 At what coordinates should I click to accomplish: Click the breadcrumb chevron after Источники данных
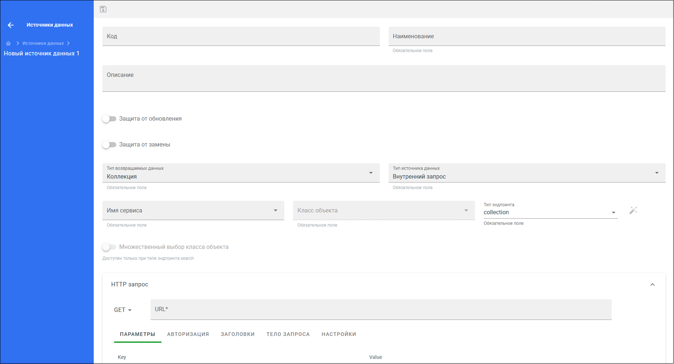pos(68,43)
